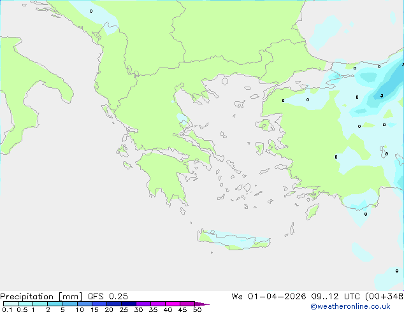The width and height of the screenshot is (404, 312).
Task: Click the '(00+348' forecast run label
Action: [384, 297]
